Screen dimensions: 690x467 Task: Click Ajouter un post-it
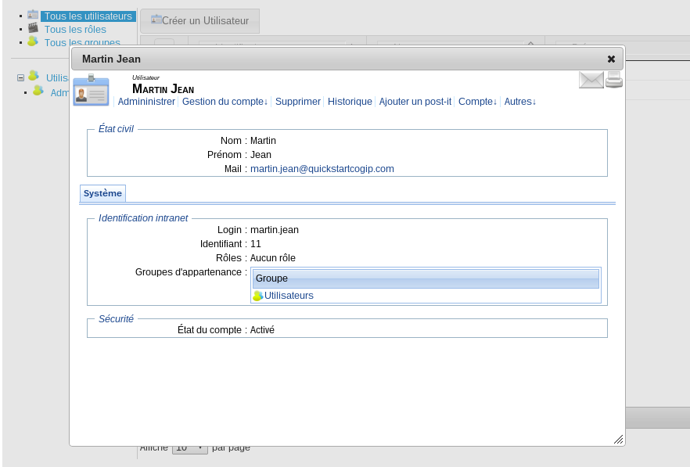[415, 102]
